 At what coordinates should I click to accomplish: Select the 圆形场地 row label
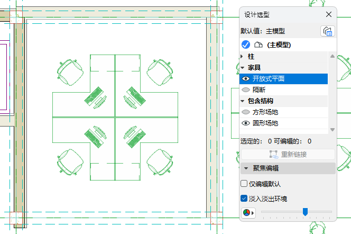pyautogui.click(x=265, y=123)
